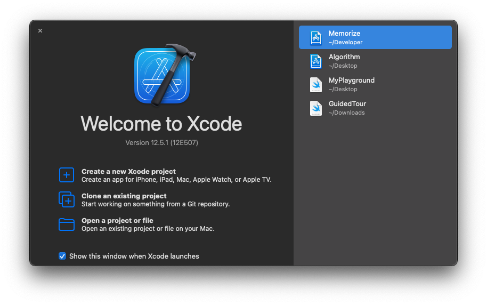Click the ~/Developer path under Memorize
Image resolution: width=487 pixels, height=305 pixels.
coord(345,42)
